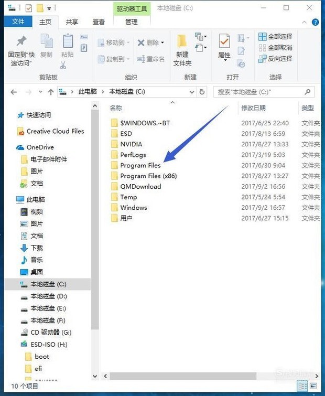
Task: Click the New folder icon
Action: pos(182,41)
